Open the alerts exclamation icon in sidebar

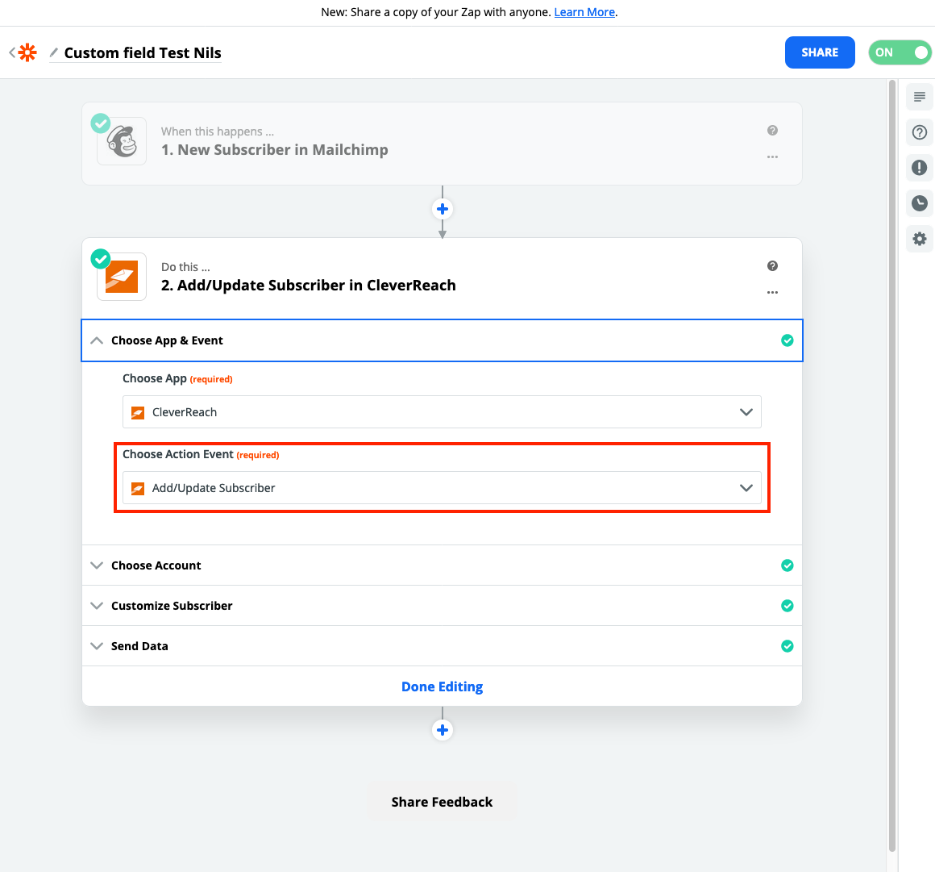[920, 168]
